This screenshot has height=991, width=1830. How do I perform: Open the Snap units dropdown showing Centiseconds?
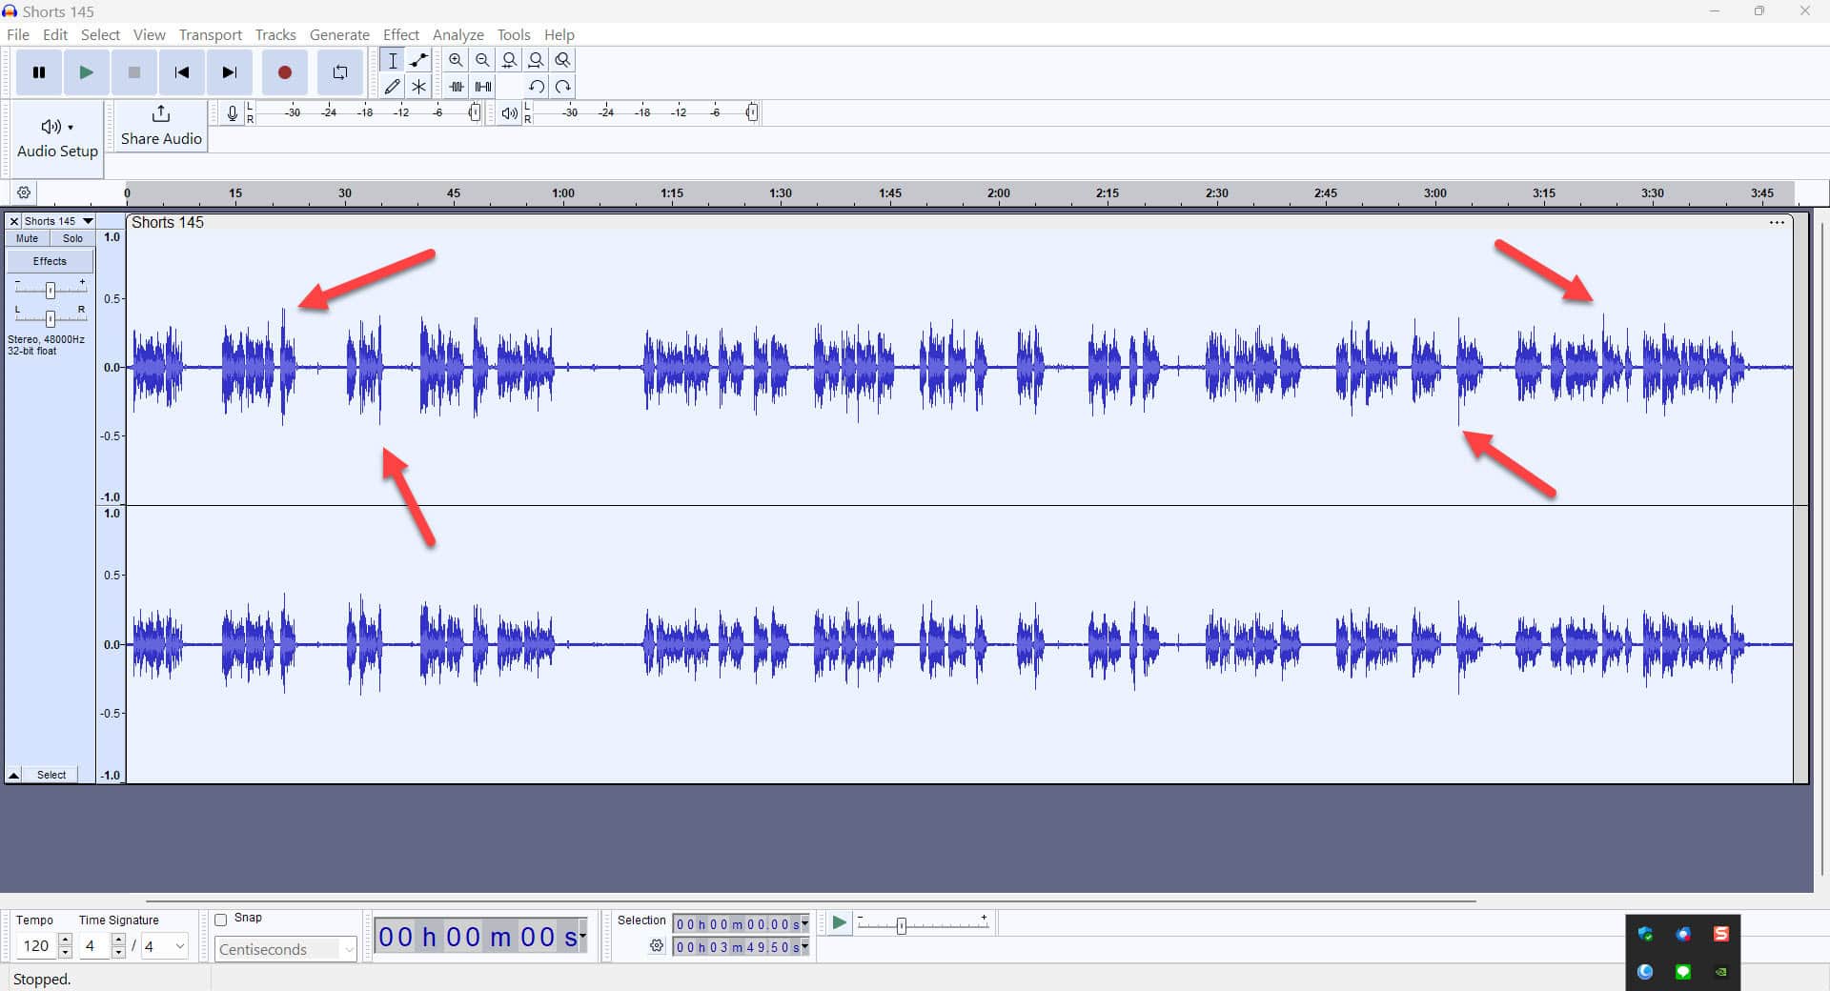click(285, 949)
